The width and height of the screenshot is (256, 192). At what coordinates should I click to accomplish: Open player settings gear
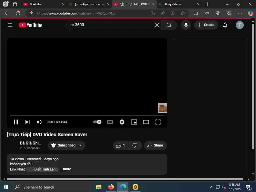(122, 122)
